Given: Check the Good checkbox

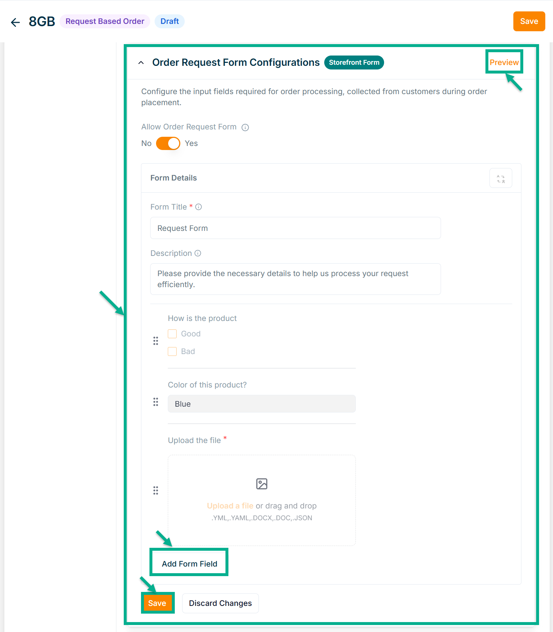Looking at the screenshot, I should pos(172,334).
